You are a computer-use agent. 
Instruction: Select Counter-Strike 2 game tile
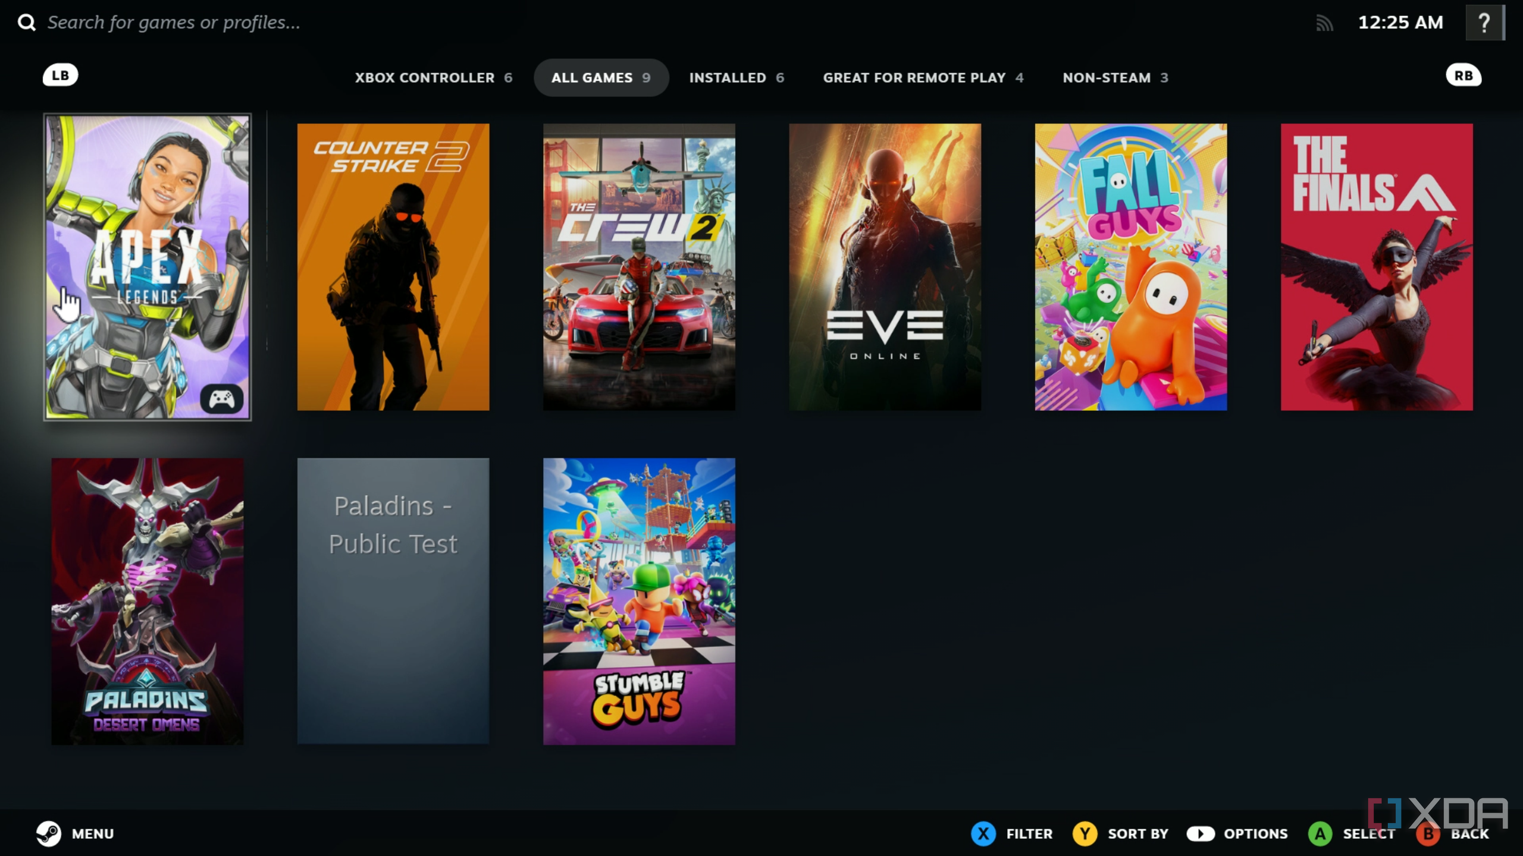click(393, 267)
